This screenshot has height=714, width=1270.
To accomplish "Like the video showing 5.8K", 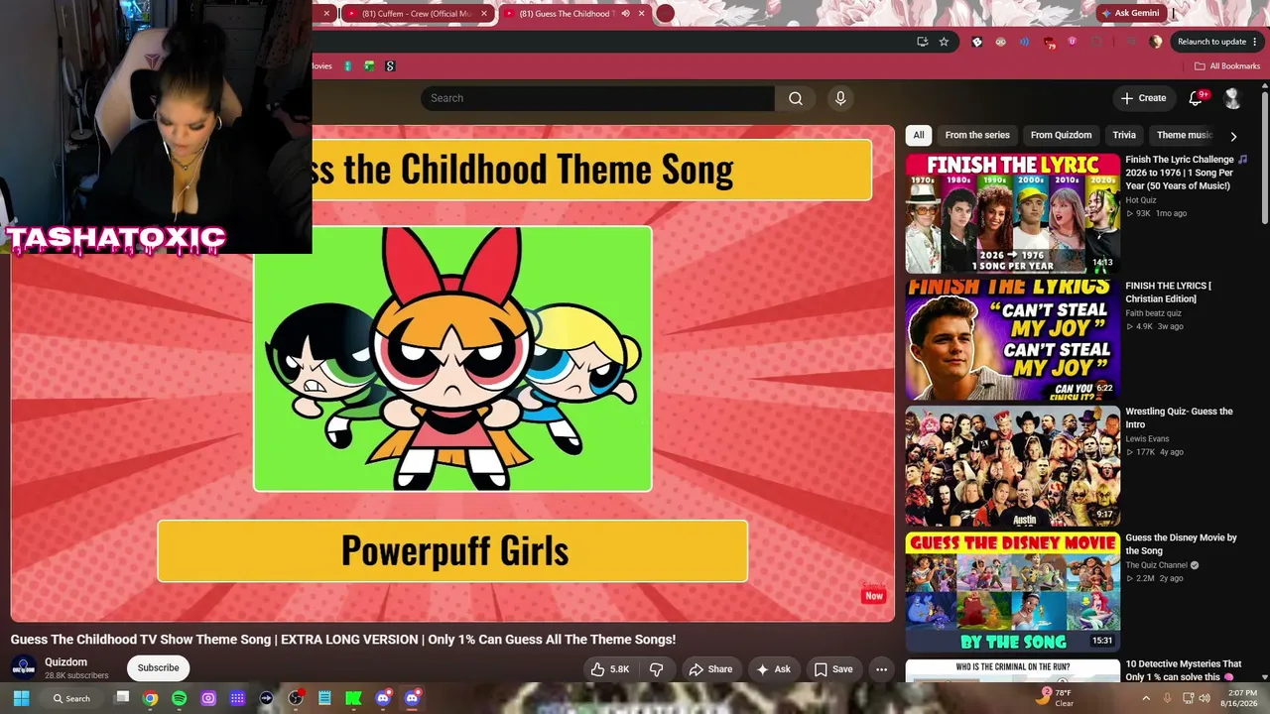I will [610, 669].
